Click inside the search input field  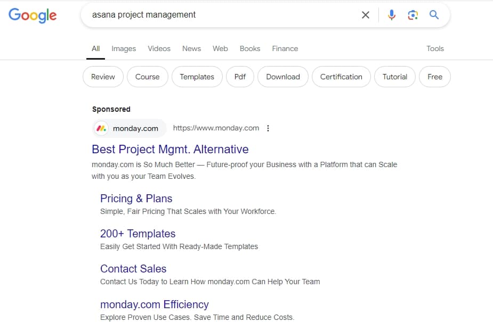click(x=213, y=15)
